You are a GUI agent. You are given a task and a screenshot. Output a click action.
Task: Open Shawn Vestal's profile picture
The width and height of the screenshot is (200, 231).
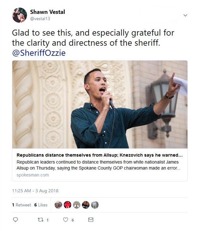(19, 15)
